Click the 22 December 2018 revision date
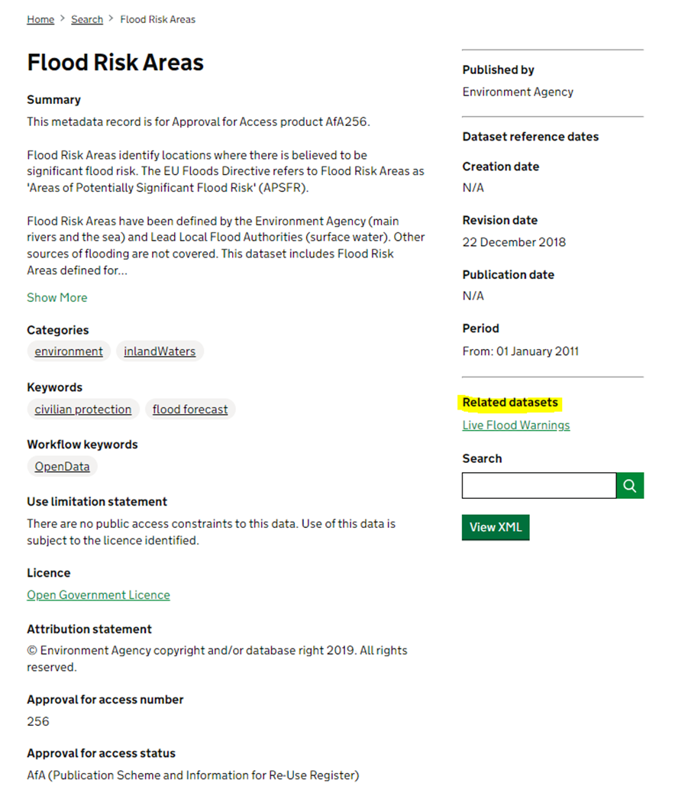Image resolution: width=688 pixels, height=796 pixels. (x=514, y=242)
